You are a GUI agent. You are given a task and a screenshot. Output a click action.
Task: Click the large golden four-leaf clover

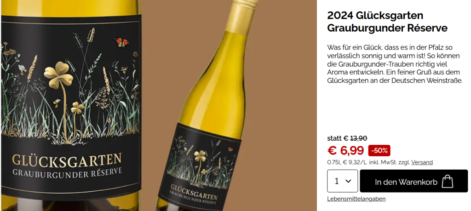[58, 75]
